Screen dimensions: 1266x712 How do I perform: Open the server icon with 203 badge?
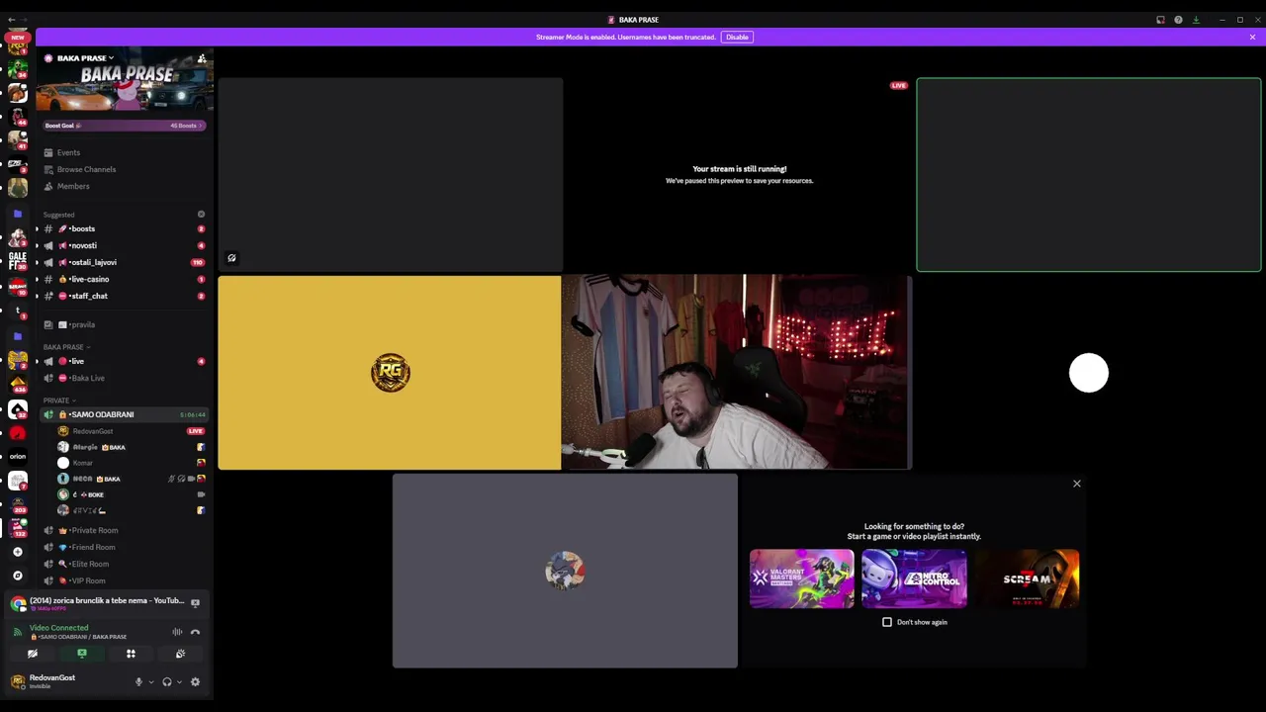pos(17,504)
